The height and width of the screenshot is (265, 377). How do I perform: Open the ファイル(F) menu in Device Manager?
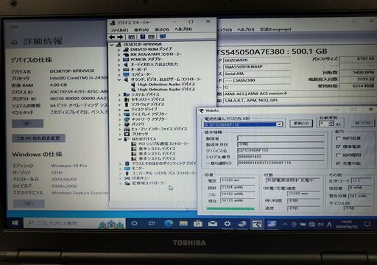point(119,29)
